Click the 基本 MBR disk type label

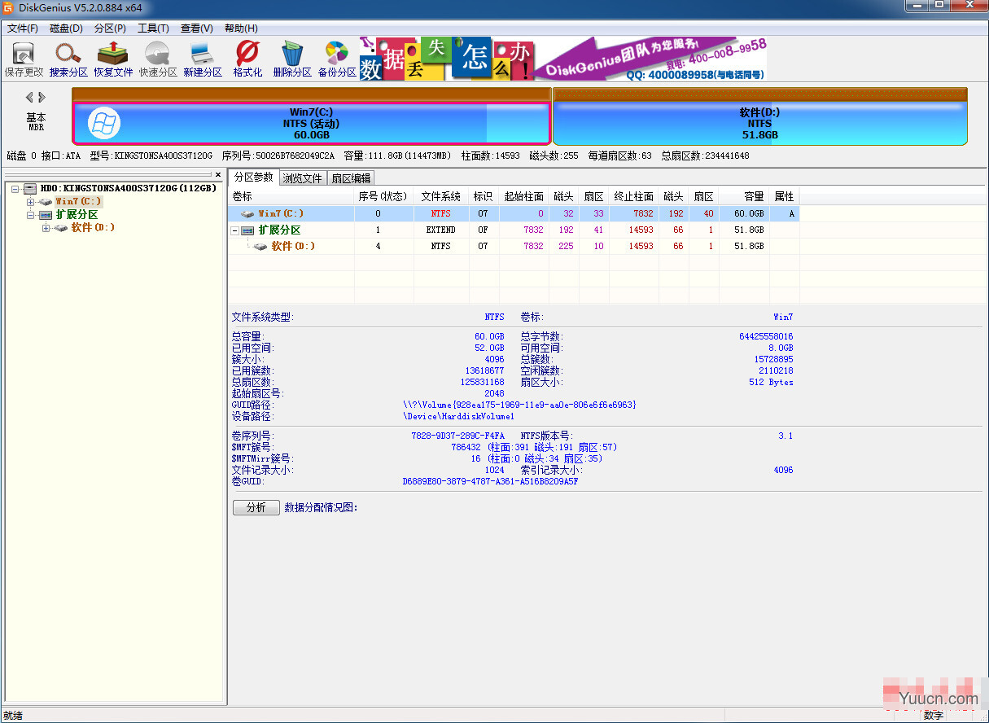(x=36, y=121)
